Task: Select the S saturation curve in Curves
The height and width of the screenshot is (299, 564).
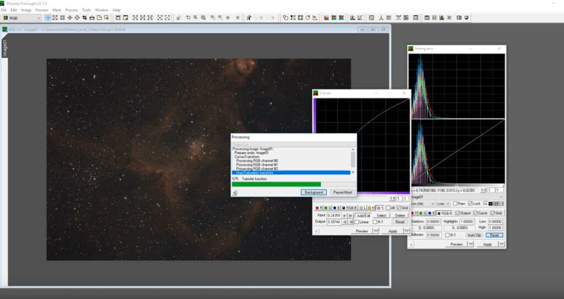Action: point(381,208)
